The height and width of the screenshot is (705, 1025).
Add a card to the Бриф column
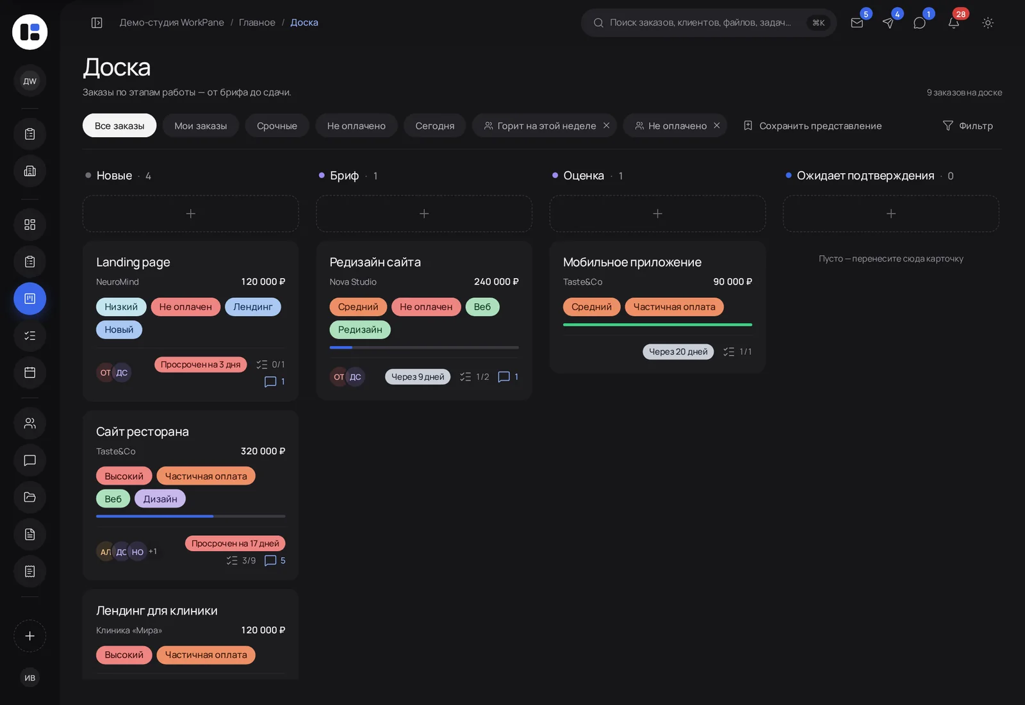click(x=424, y=213)
